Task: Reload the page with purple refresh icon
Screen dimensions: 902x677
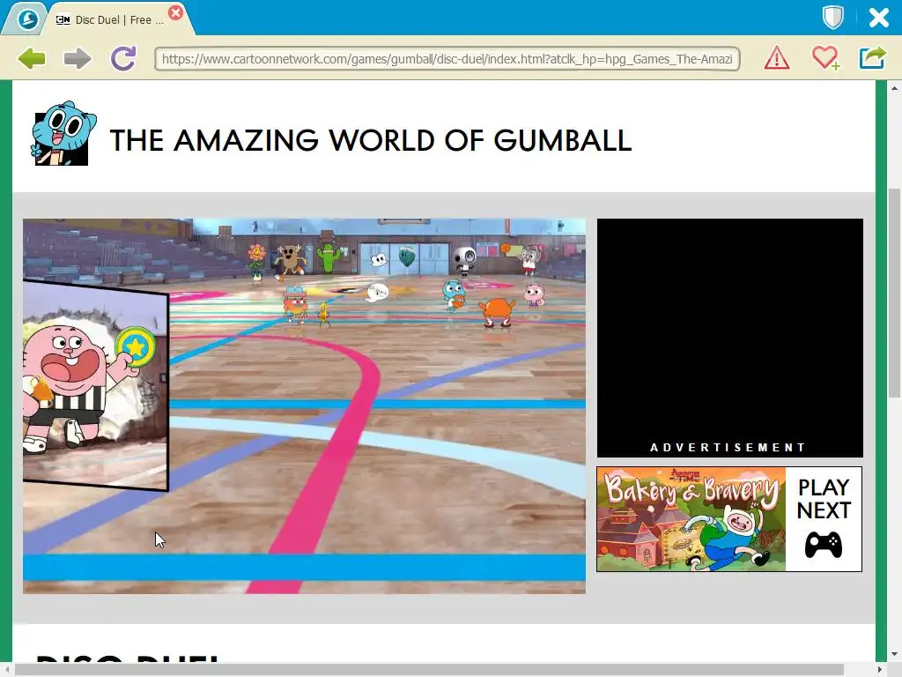Action: (123, 58)
